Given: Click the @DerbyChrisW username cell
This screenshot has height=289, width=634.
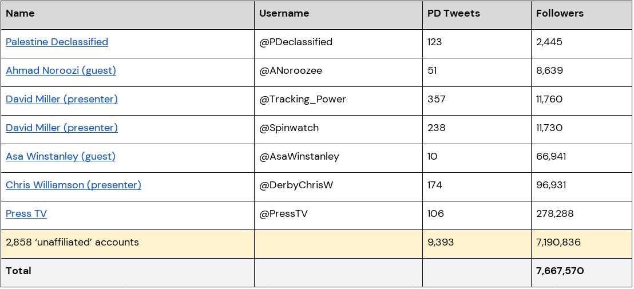Looking at the screenshot, I should (x=297, y=185).
